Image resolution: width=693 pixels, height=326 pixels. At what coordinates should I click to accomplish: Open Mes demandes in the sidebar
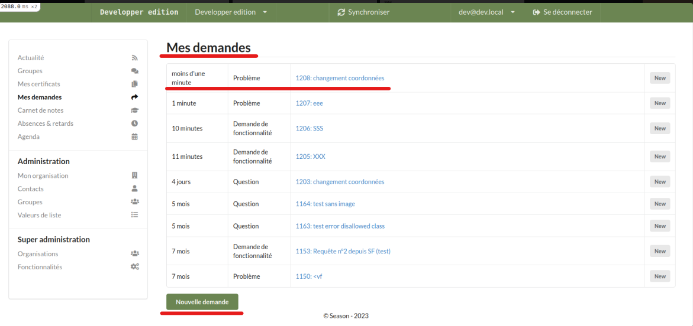point(40,97)
